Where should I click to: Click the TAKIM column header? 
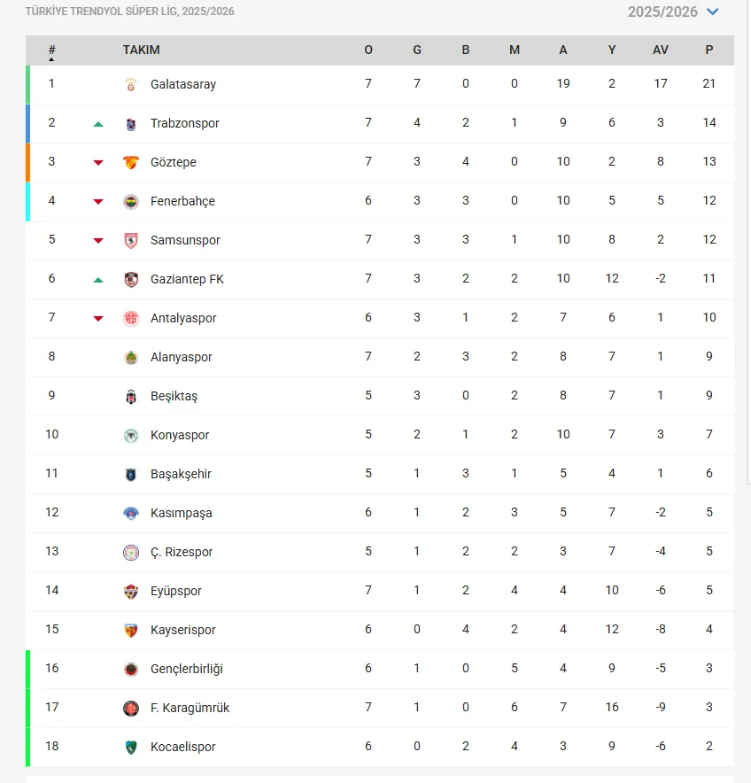142,50
